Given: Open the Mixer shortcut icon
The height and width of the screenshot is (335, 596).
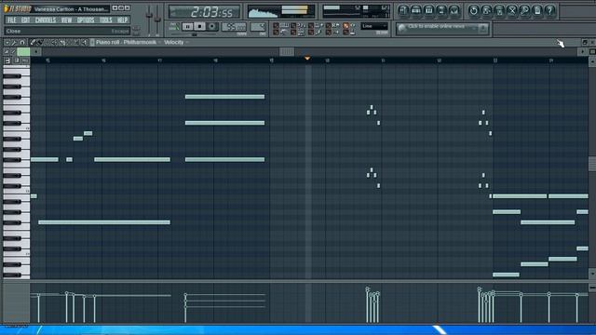Looking at the screenshot, I should coord(454,10).
